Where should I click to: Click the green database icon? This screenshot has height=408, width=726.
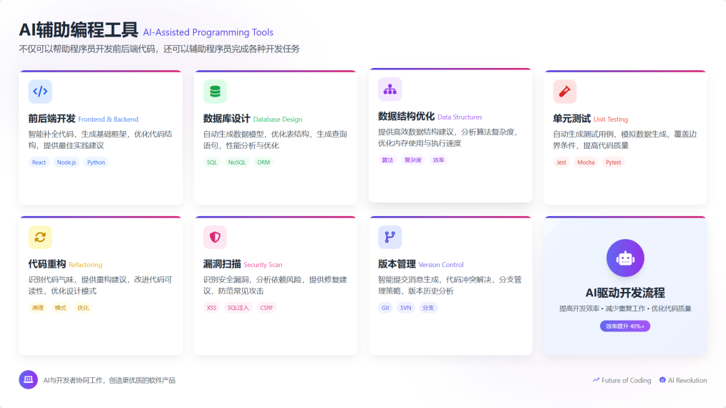point(215,92)
